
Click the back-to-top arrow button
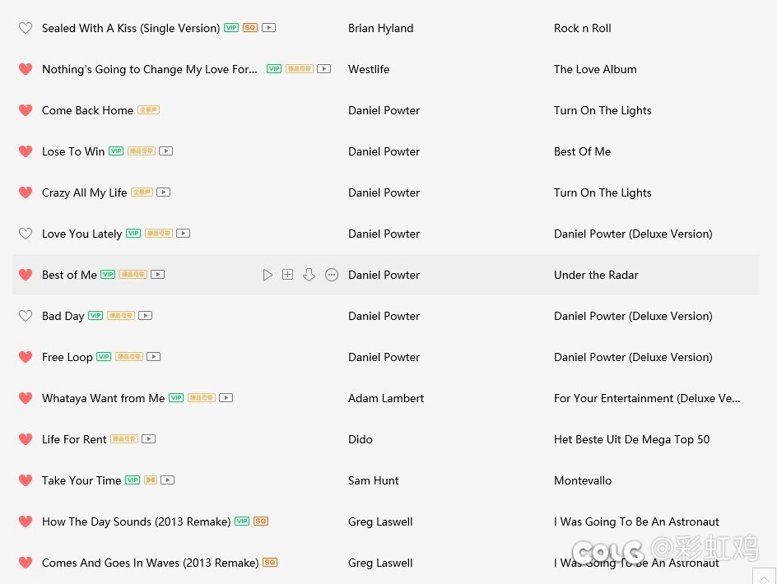pos(765,577)
